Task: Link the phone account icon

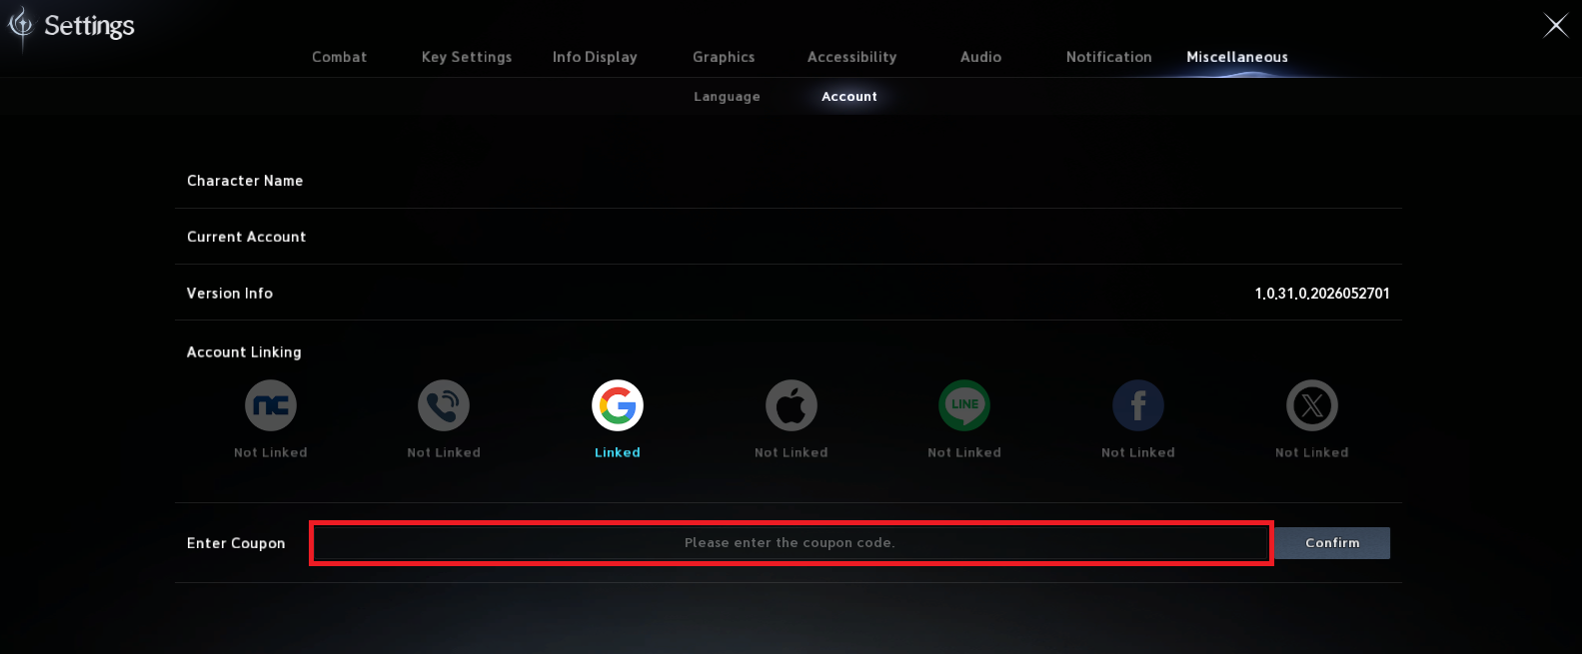Action: click(x=444, y=405)
